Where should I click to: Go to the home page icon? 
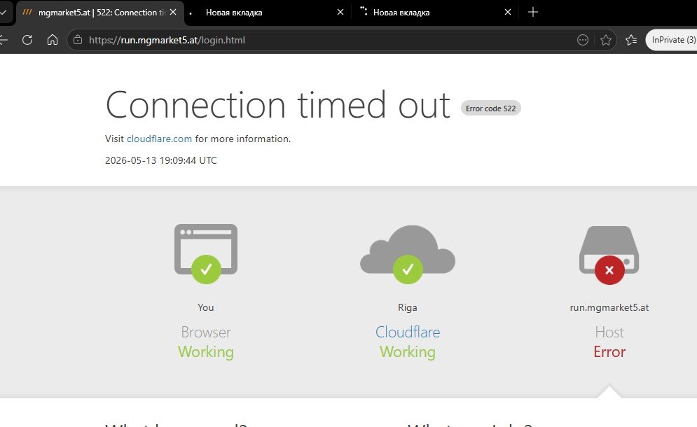(53, 40)
